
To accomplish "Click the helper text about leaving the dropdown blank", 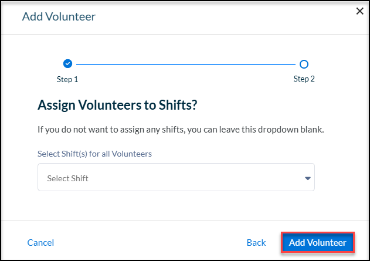I will (x=181, y=130).
